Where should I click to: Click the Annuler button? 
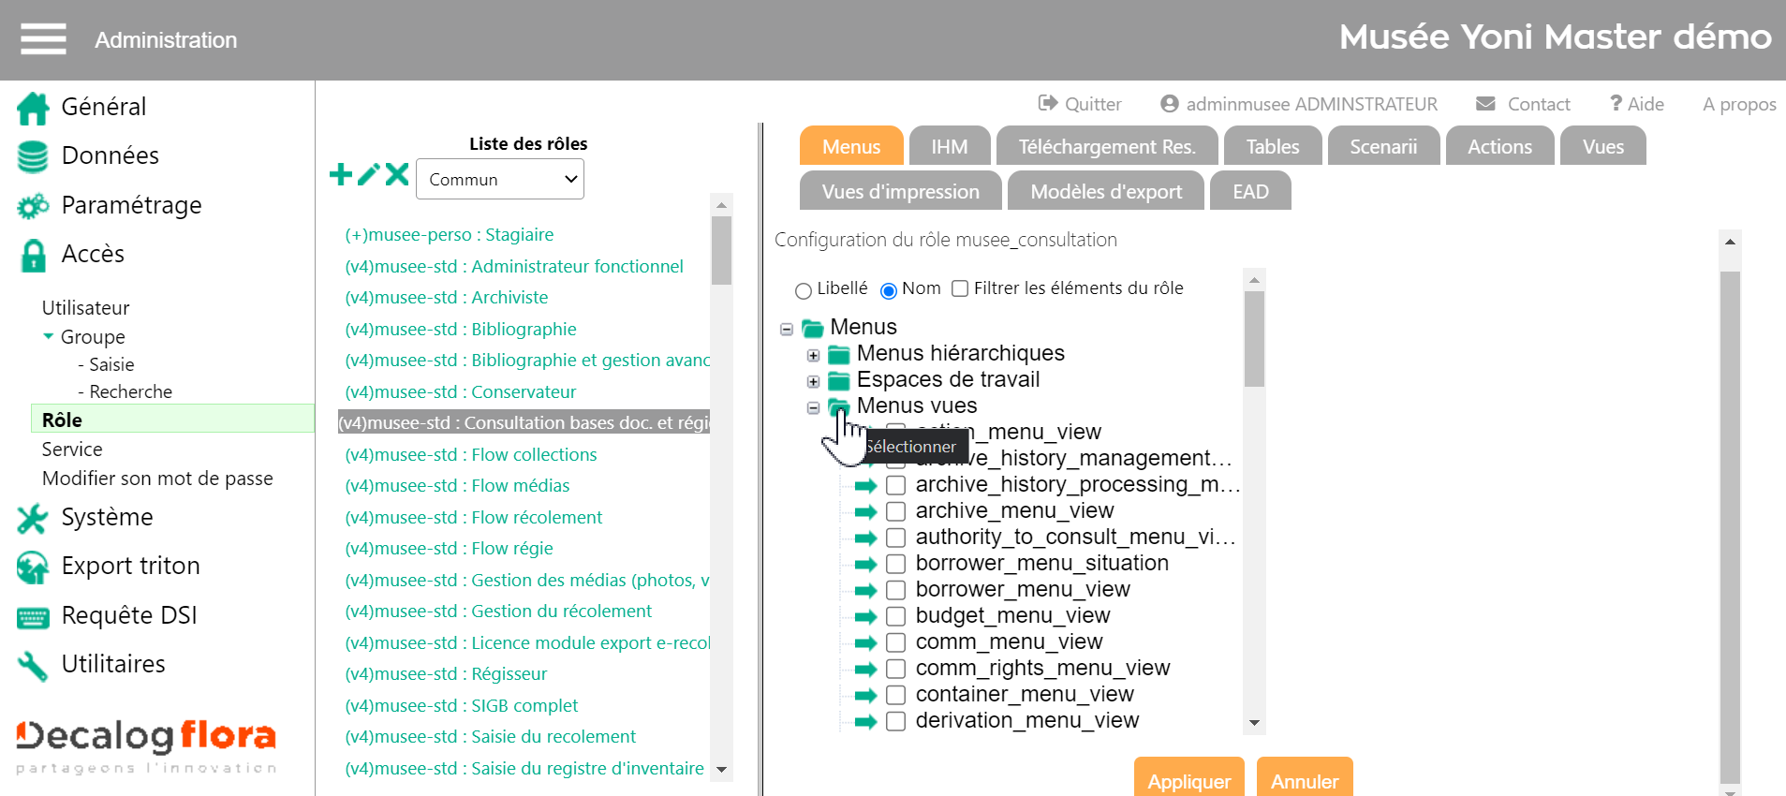click(x=1305, y=778)
